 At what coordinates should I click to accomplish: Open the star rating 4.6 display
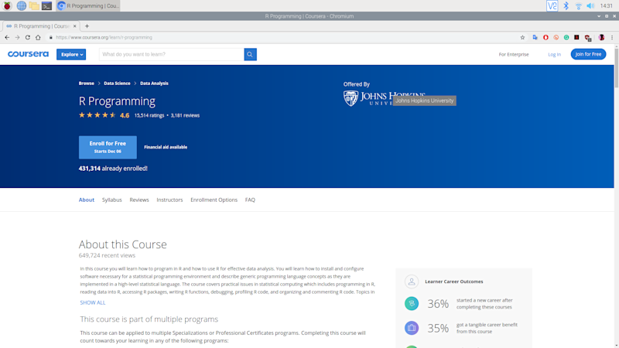coord(104,115)
